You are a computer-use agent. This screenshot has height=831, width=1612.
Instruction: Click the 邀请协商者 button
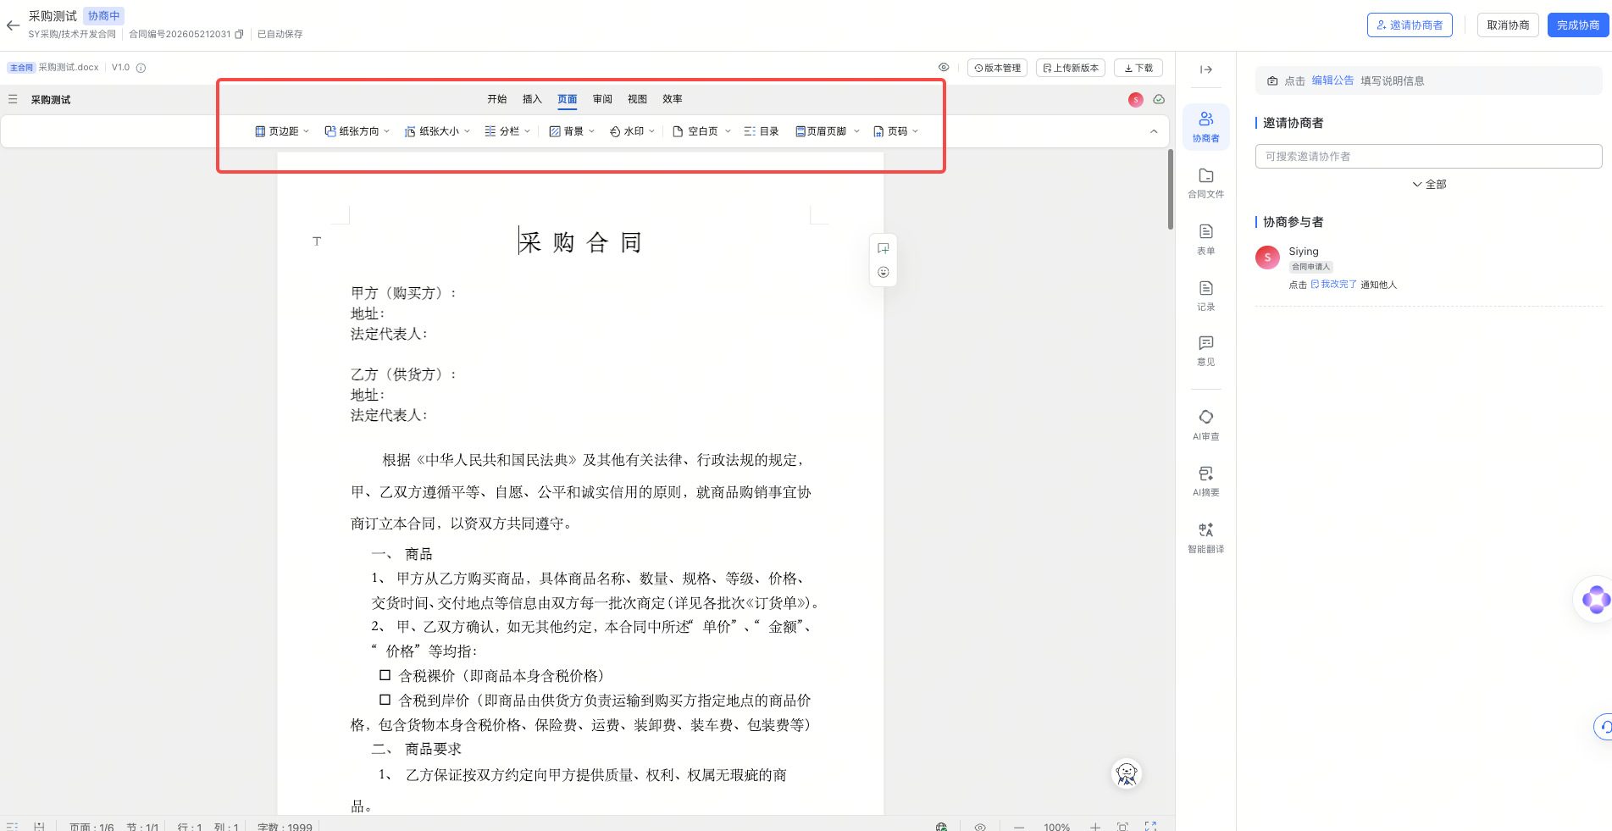pos(1410,25)
